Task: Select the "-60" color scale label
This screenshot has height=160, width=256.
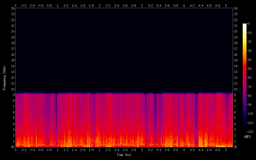Action: pyautogui.click(x=249, y=78)
